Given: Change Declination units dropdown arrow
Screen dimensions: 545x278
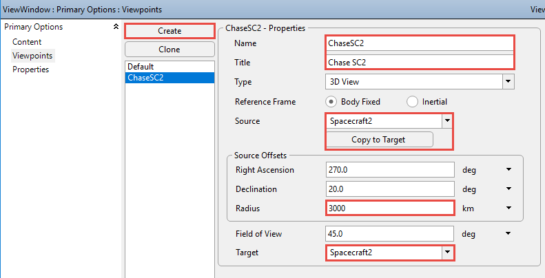Looking at the screenshot, I should click(x=509, y=189).
